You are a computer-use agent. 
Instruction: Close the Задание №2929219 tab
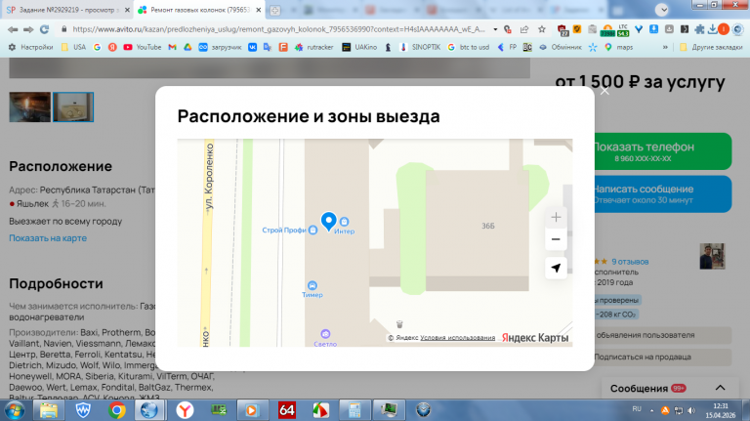pyautogui.click(x=127, y=10)
